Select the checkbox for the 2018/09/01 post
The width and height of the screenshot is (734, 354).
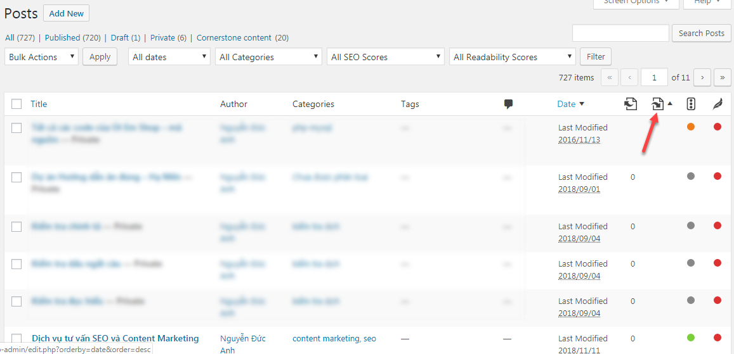pos(16,177)
